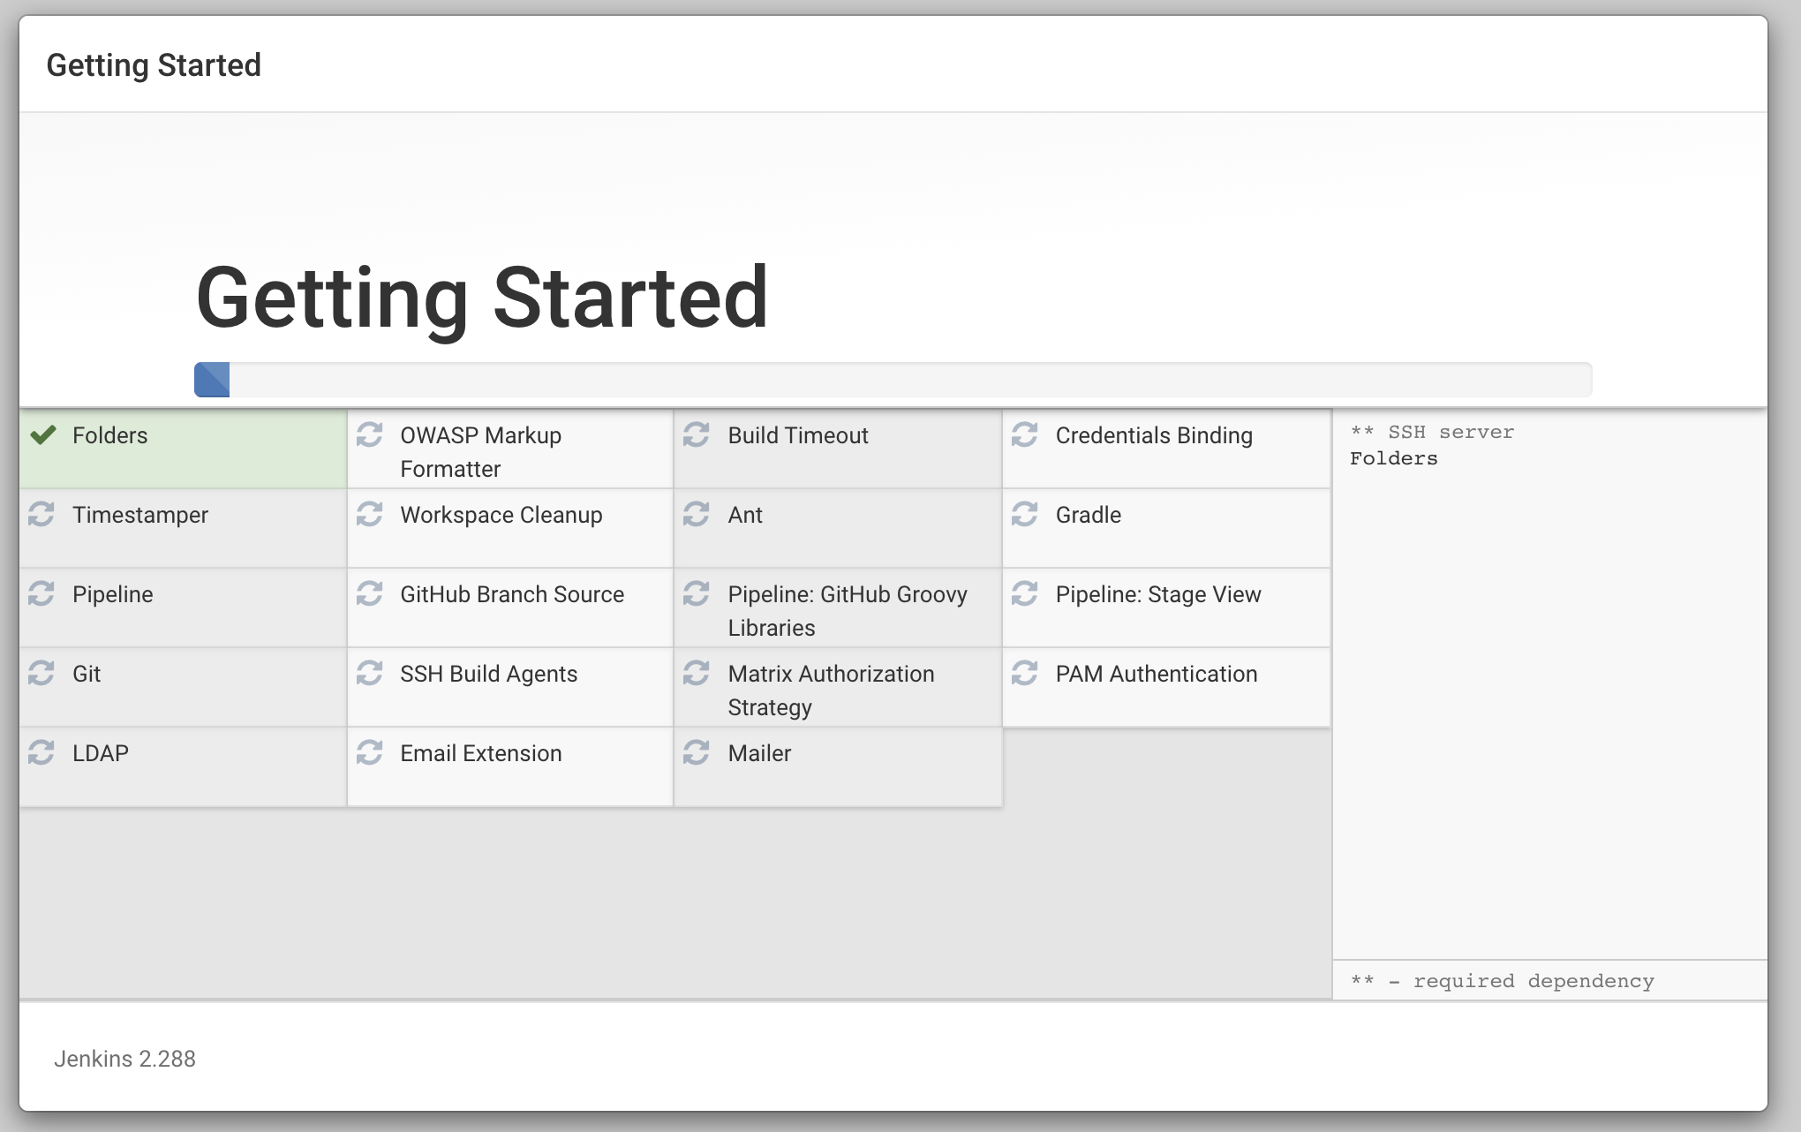Select the Matrix Authorization Strategy plugin name
The height and width of the screenshot is (1132, 1801).
click(831, 691)
